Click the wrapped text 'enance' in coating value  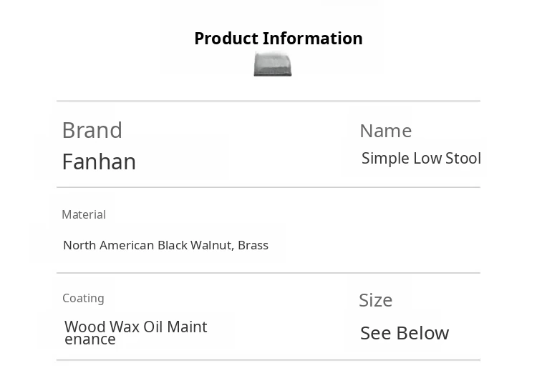point(90,339)
